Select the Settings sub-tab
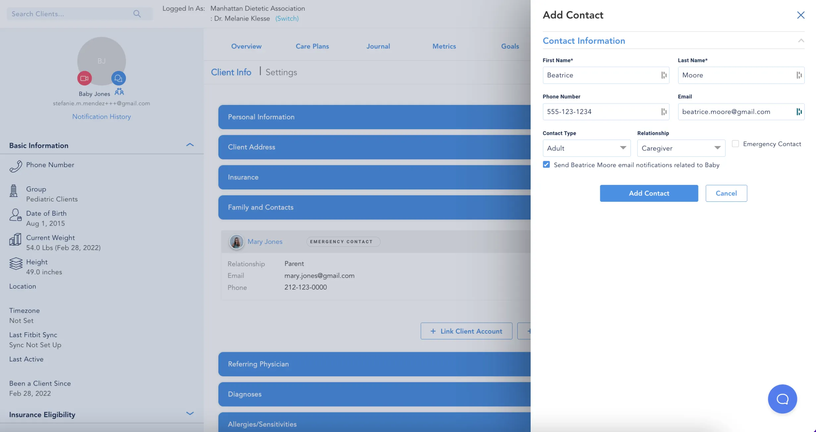 (281, 72)
